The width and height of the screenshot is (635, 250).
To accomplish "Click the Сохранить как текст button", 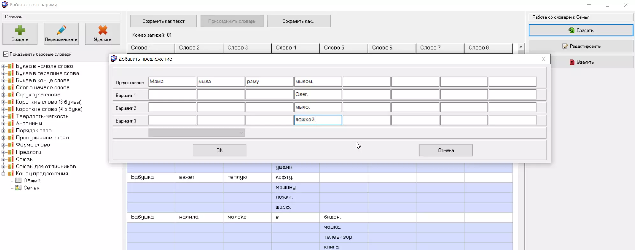I will [164, 21].
